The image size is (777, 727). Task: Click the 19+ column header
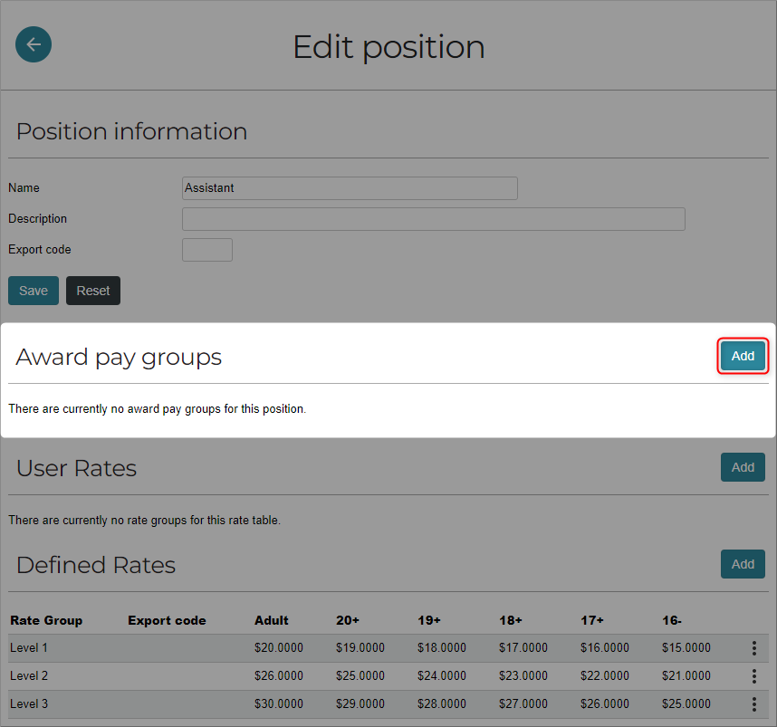point(429,620)
